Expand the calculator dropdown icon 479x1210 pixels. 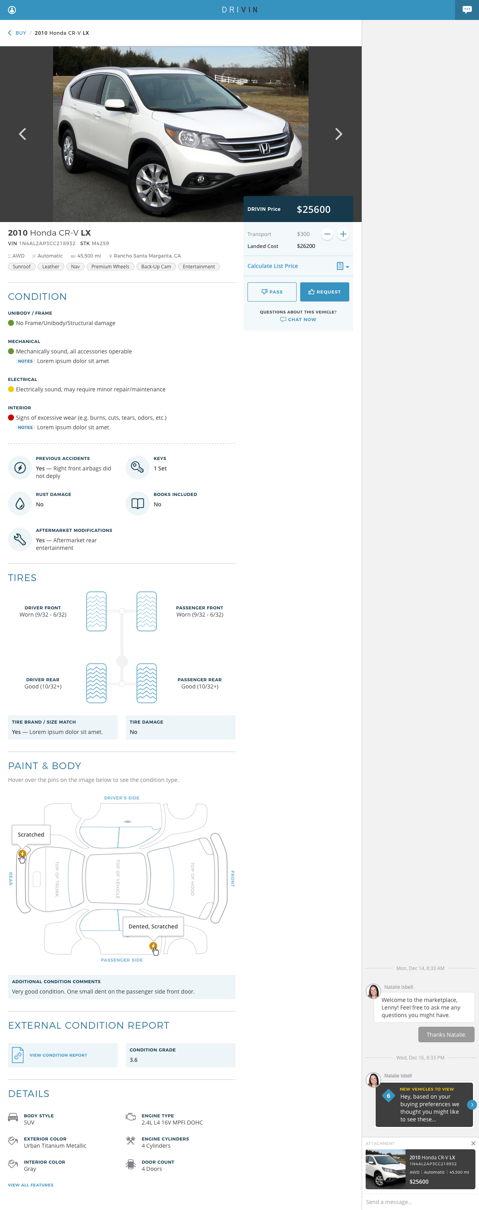pos(343,266)
